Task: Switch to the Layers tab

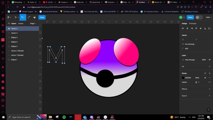Action: coord(14,23)
